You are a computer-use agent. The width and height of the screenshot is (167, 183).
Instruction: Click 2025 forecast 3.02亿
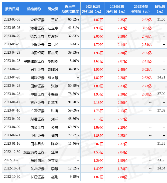[x=147, y=69]
